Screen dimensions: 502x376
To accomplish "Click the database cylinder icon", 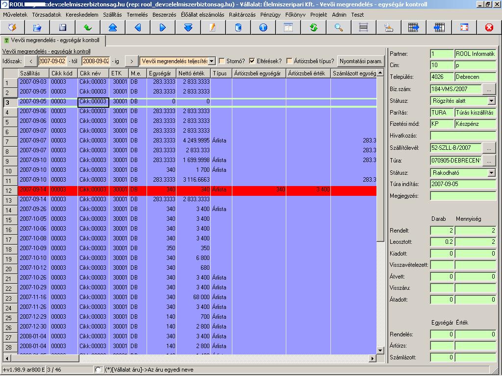I will 238,27.
